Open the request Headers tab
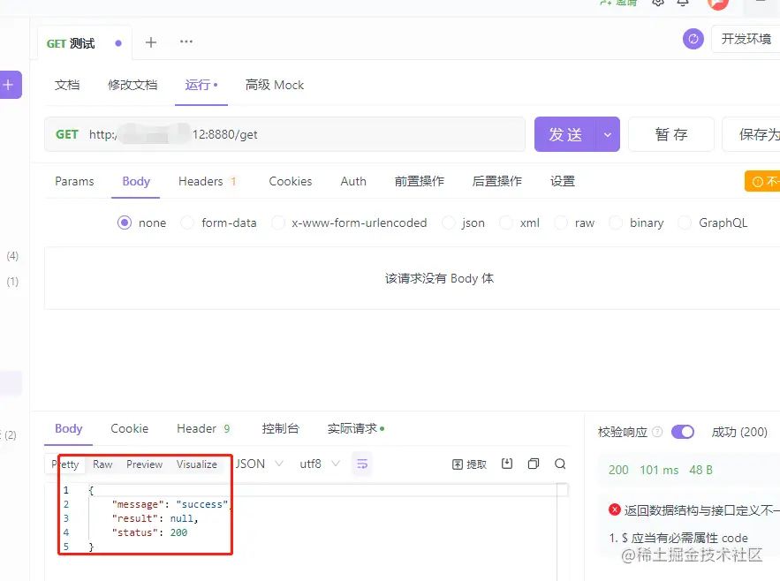The image size is (780, 581). (207, 182)
